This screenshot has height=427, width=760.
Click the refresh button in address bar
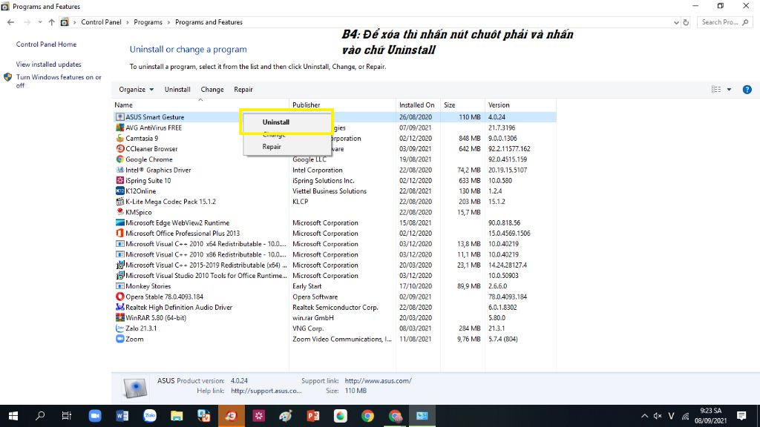[x=686, y=22]
